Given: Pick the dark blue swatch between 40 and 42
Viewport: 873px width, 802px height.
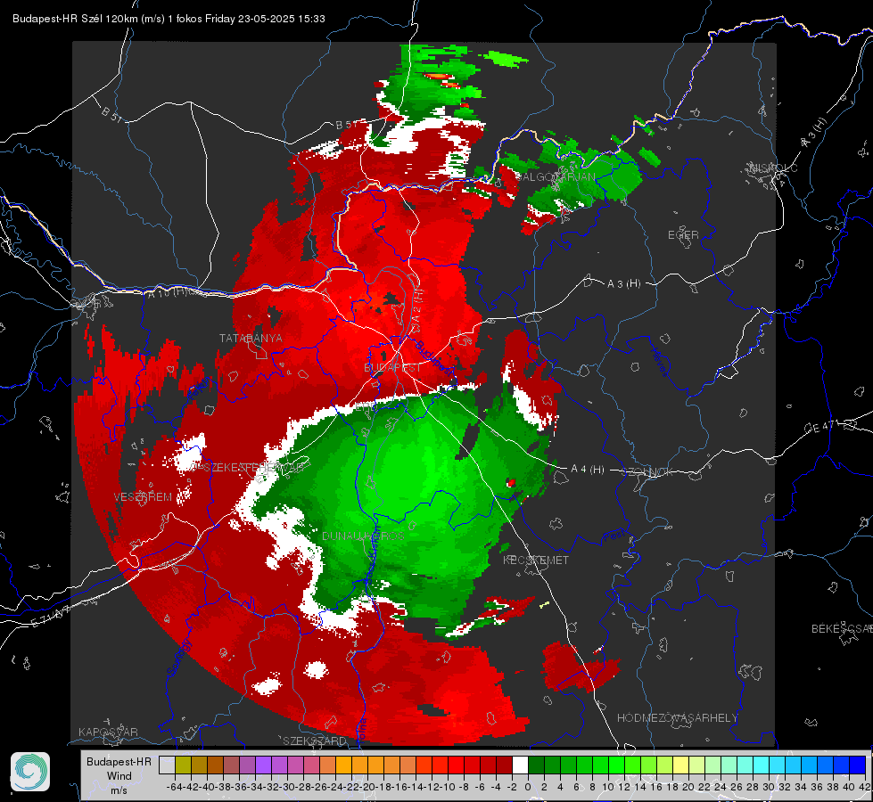Looking at the screenshot, I should pos(858,765).
